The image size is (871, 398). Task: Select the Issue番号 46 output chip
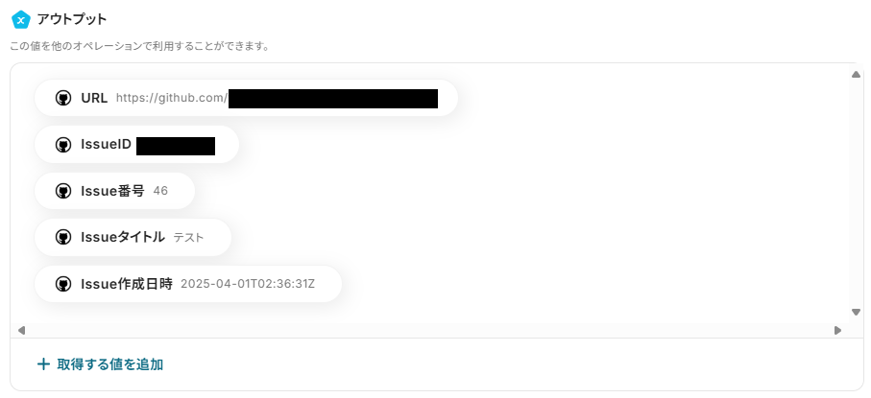tap(114, 191)
